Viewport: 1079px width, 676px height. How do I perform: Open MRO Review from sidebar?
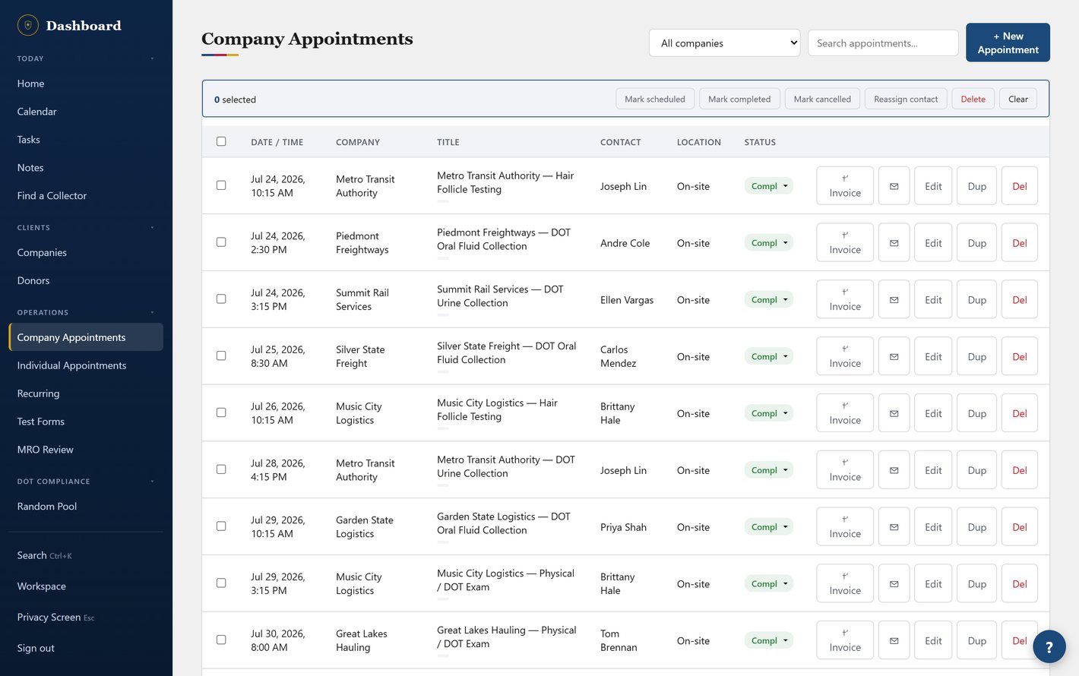86,450
